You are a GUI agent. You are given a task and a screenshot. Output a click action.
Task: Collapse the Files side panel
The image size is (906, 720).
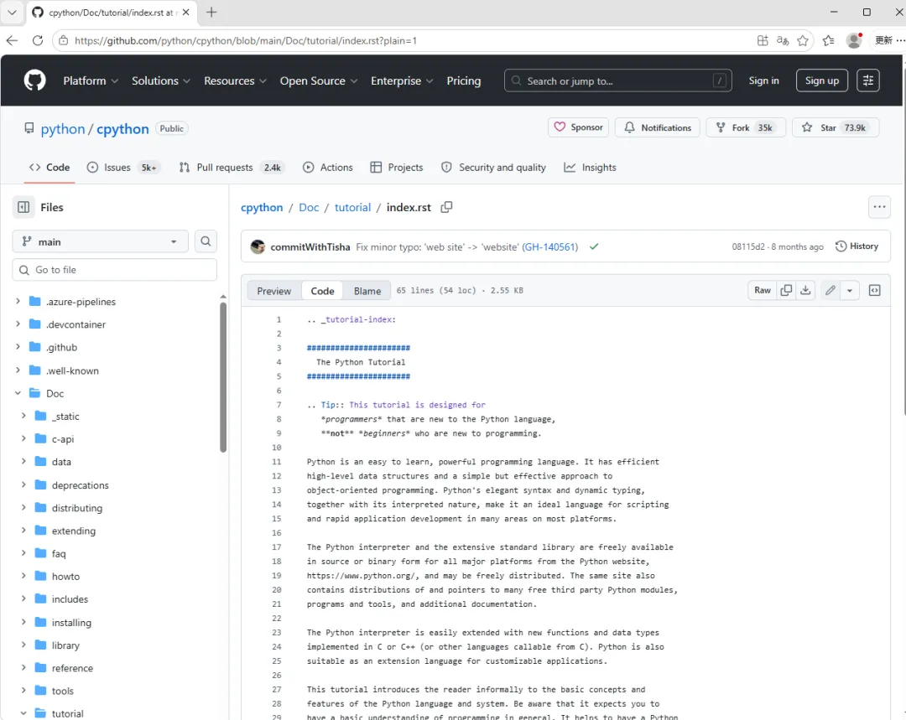point(23,207)
